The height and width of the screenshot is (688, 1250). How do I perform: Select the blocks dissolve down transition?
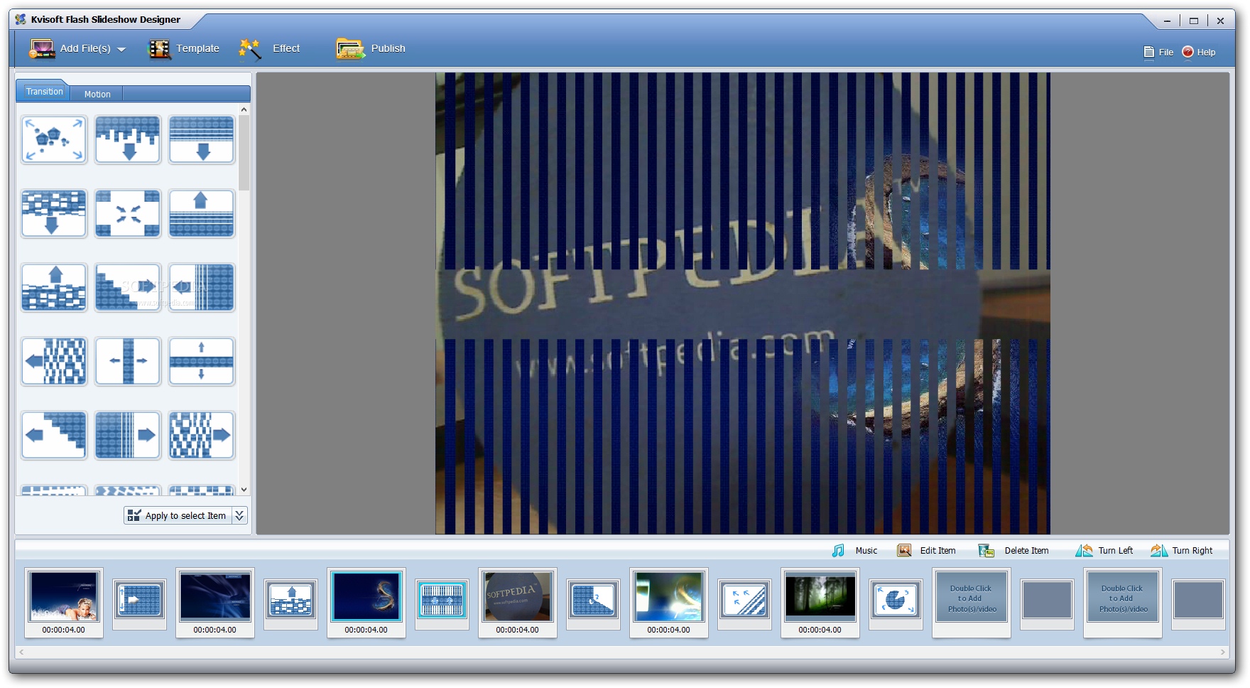54,214
